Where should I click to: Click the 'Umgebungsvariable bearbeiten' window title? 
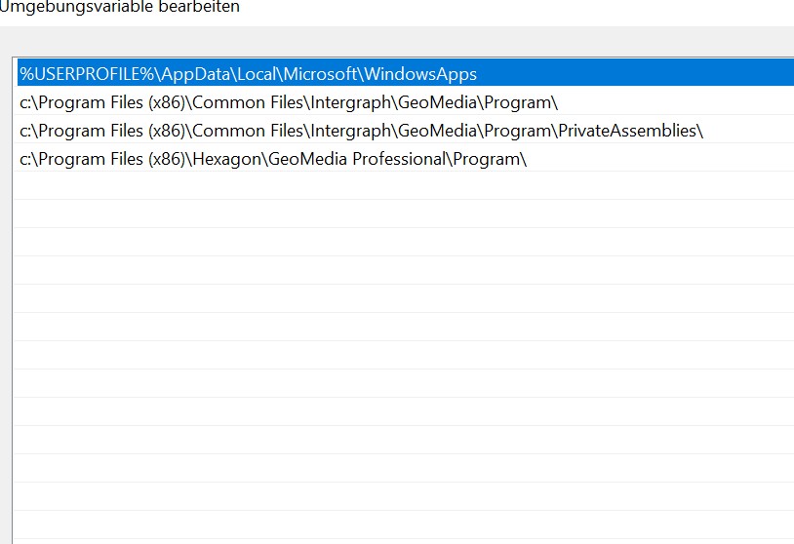point(119,7)
